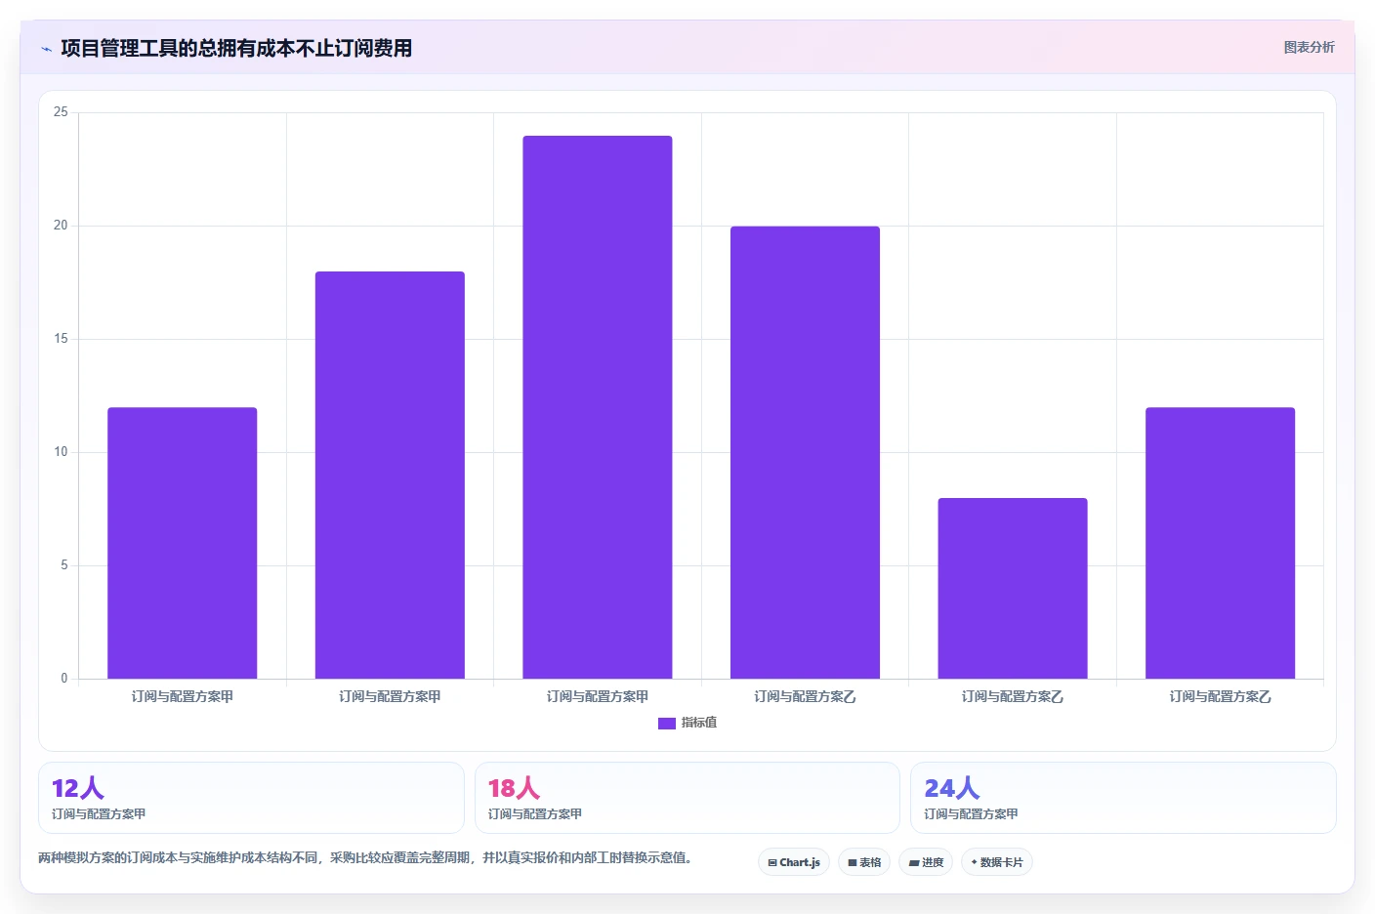
Task: Click the y-axis tick label 25
Action: pyautogui.click(x=61, y=112)
